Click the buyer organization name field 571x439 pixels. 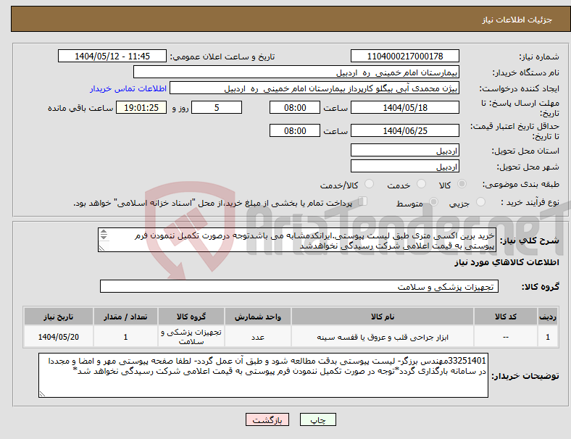[296, 72]
